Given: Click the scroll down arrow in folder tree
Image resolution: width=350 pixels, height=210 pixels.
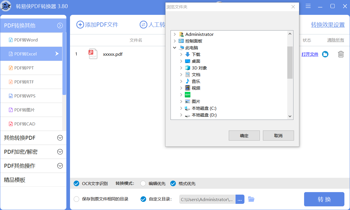Looking at the screenshot, I should point(290,116).
